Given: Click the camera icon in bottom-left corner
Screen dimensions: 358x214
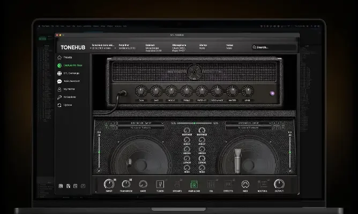Looking at the screenshot, I should [x=61, y=186].
